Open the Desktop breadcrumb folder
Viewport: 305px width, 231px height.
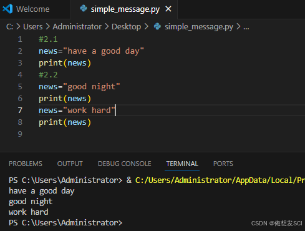126,27
